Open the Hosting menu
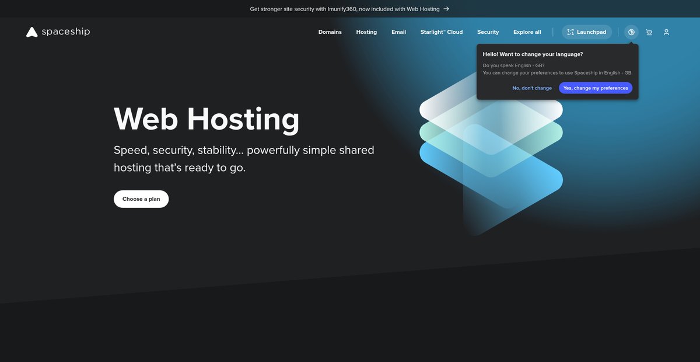Image resolution: width=700 pixels, height=362 pixels. 366,32
